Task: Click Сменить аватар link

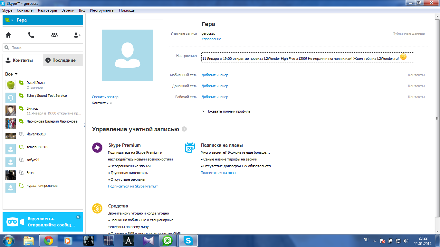Action: pos(105,97)
